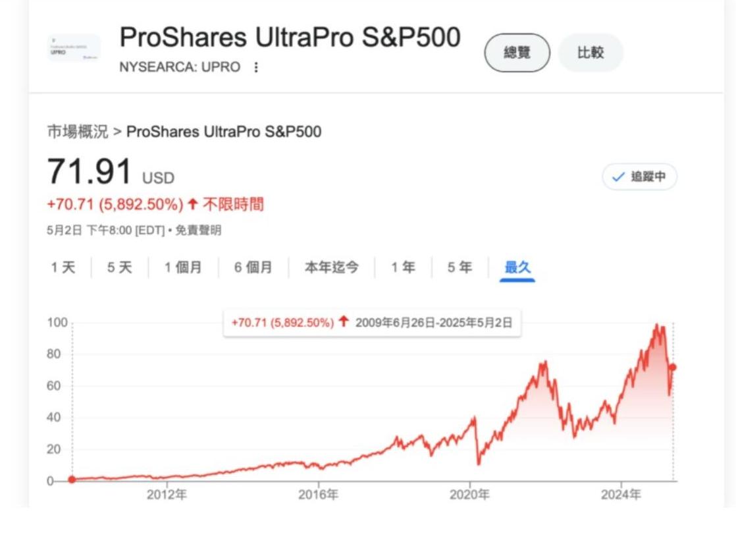The image size is (736, 552).
Task: Select the 5 天 time range
Action: (x=120, y=267)
